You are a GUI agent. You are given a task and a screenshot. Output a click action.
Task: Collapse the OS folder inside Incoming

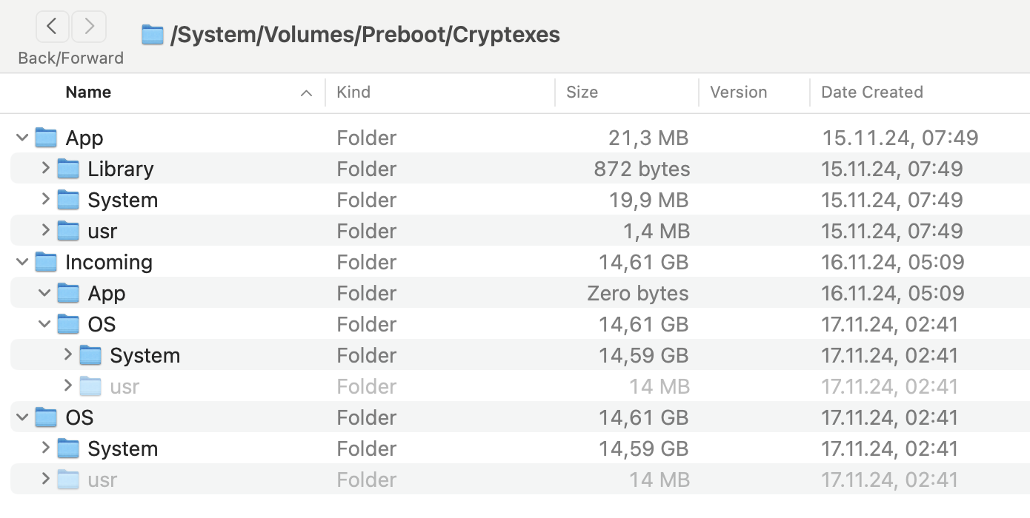click(x=44, y=324)
